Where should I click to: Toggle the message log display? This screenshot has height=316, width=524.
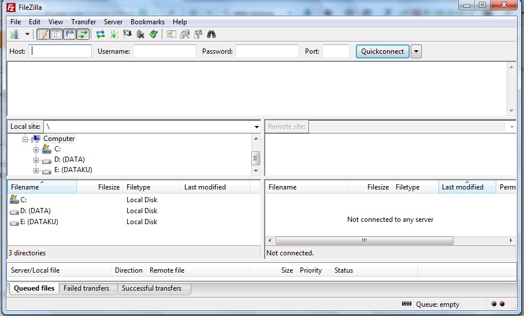pos(43,34)
